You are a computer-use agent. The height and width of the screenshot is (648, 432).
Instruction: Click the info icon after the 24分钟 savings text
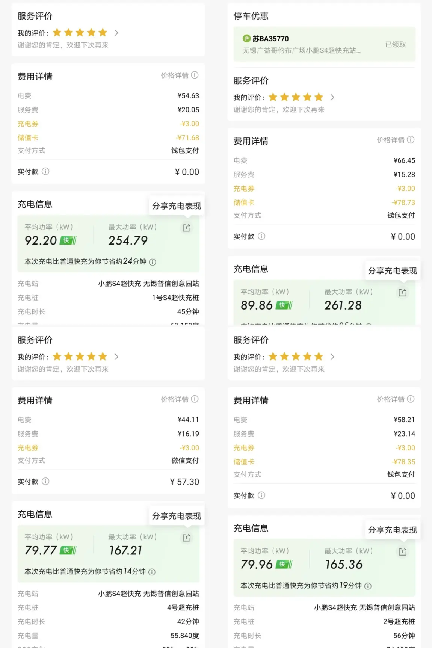tap(153, 262)
